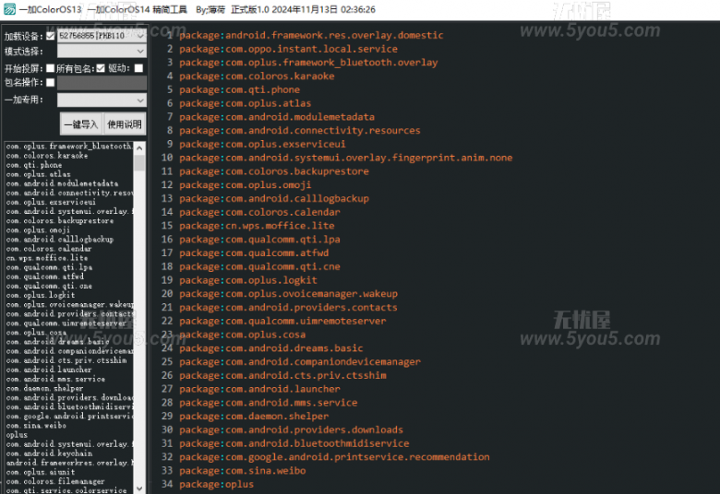Select com.android.calllogbackup in left list
720x494 pixels.
60,240
